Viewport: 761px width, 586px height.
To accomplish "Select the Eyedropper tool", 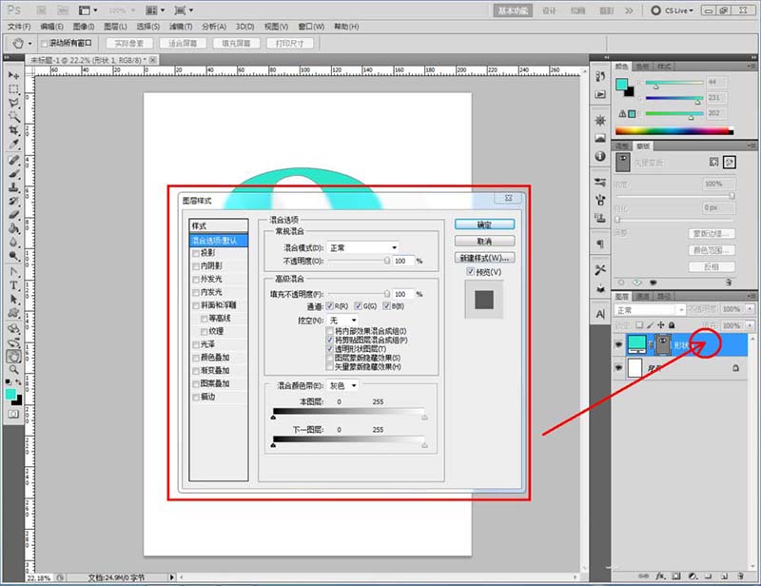I will click(13, 144).
